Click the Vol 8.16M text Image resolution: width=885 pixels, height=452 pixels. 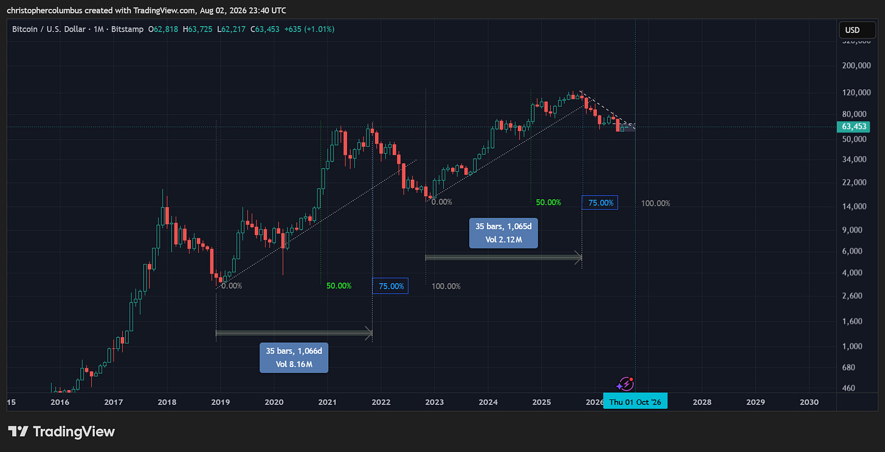click(294, 365)
